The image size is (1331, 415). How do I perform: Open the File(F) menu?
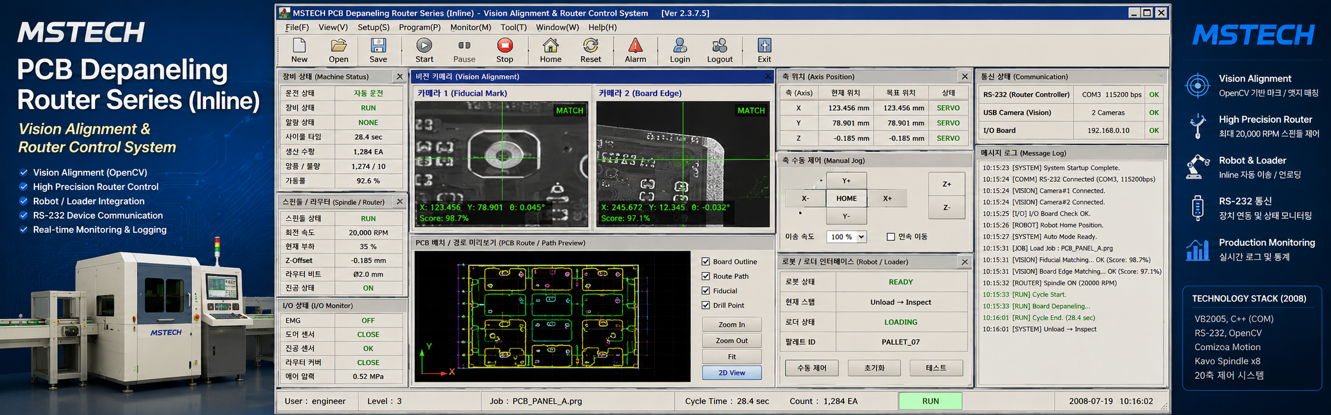coord(297,27)
